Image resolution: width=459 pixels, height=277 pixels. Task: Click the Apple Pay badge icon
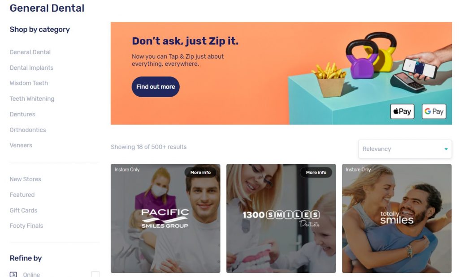(402, 111)
